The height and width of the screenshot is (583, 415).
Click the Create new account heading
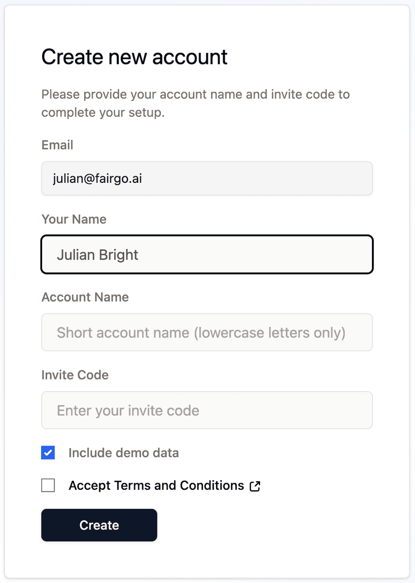tap(134, 57)
